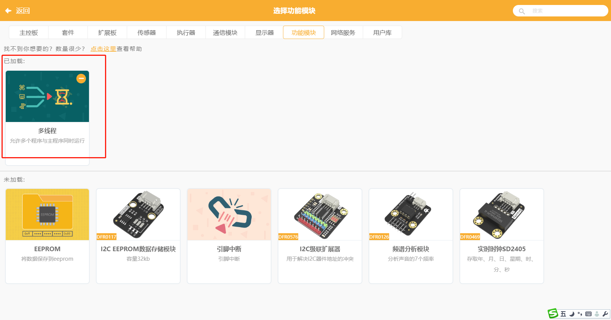The image size is (611, 320).
Task: Click the 返回 back label
Action: click(x=23, y=11)
